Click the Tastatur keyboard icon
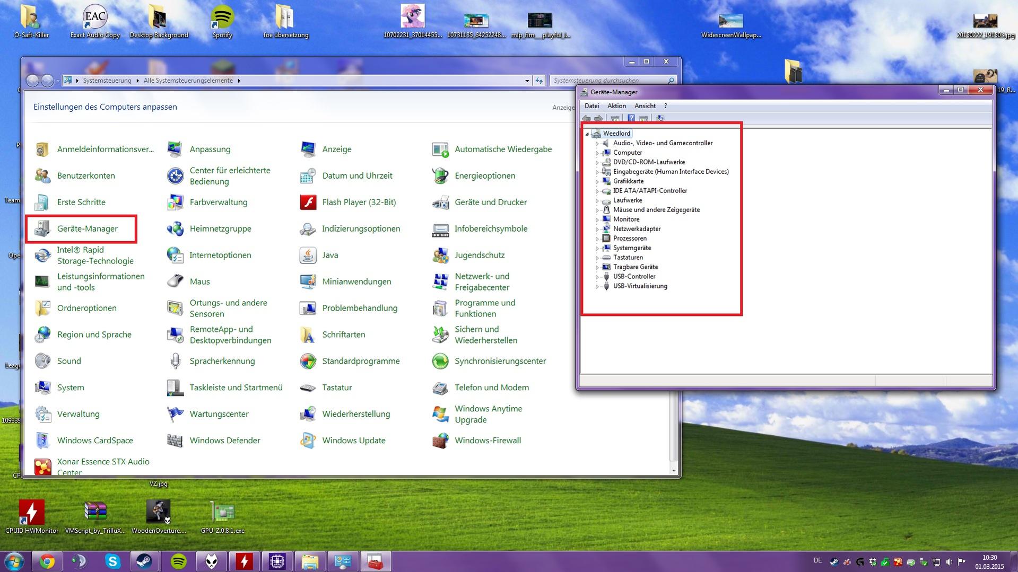The height and width of the screenshot is (572, 1018). [x=308, y=388]
